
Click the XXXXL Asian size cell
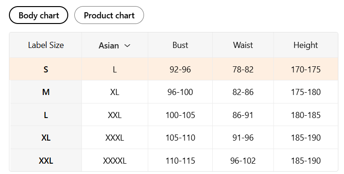click(x=115, y=161)
